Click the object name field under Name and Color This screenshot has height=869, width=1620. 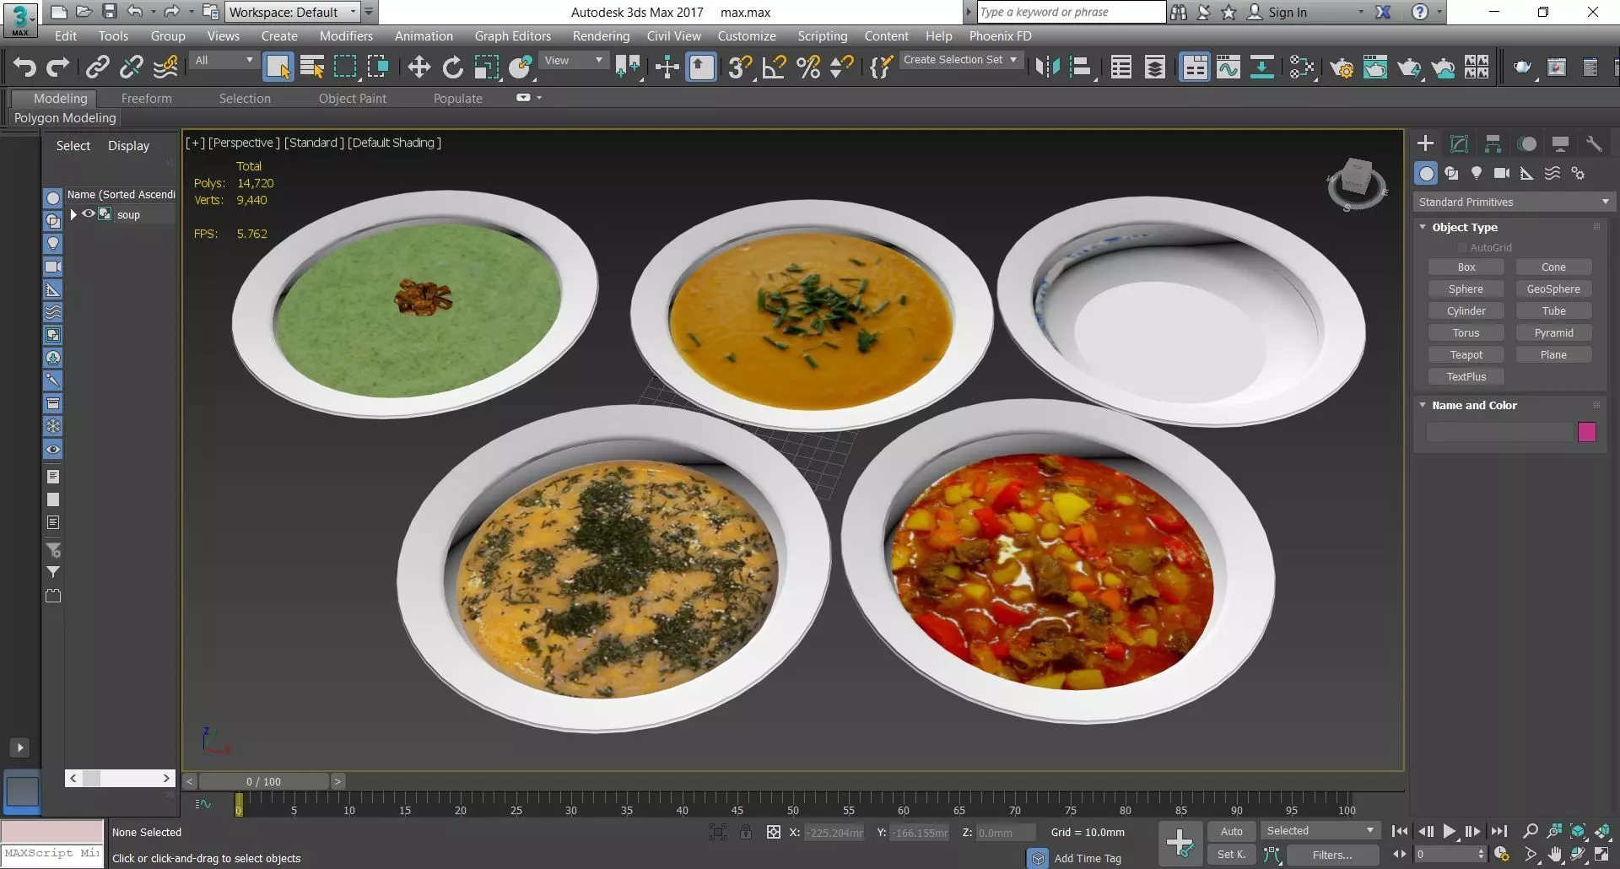(x=1499, y=432)
